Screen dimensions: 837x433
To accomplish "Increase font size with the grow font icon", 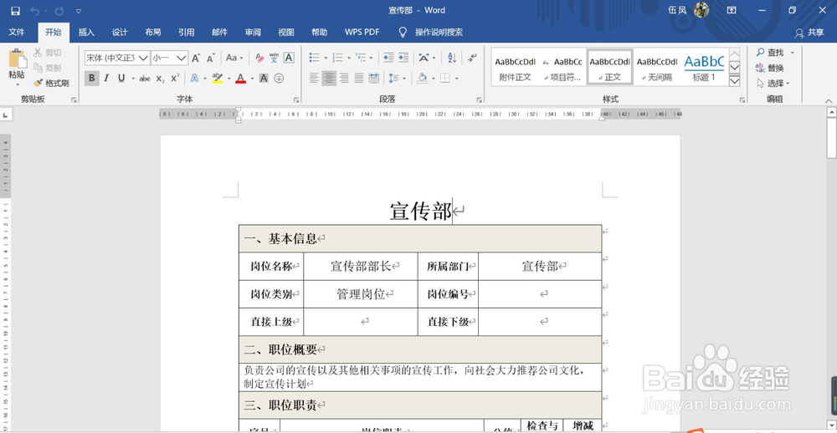I will tap(196, 58).
